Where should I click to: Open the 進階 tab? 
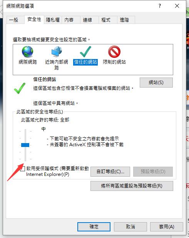point(124,20)
